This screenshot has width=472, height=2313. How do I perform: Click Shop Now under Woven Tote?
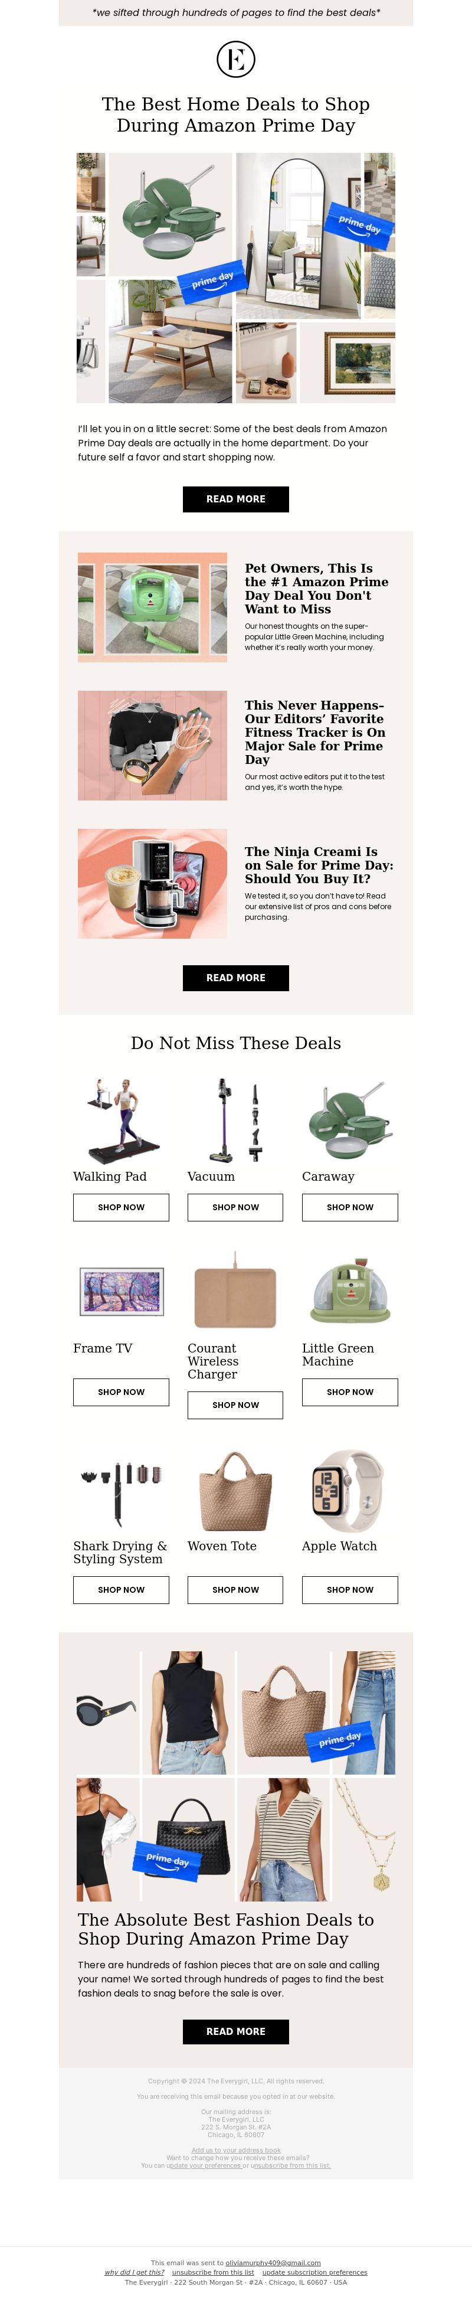tap(235, 1589)
